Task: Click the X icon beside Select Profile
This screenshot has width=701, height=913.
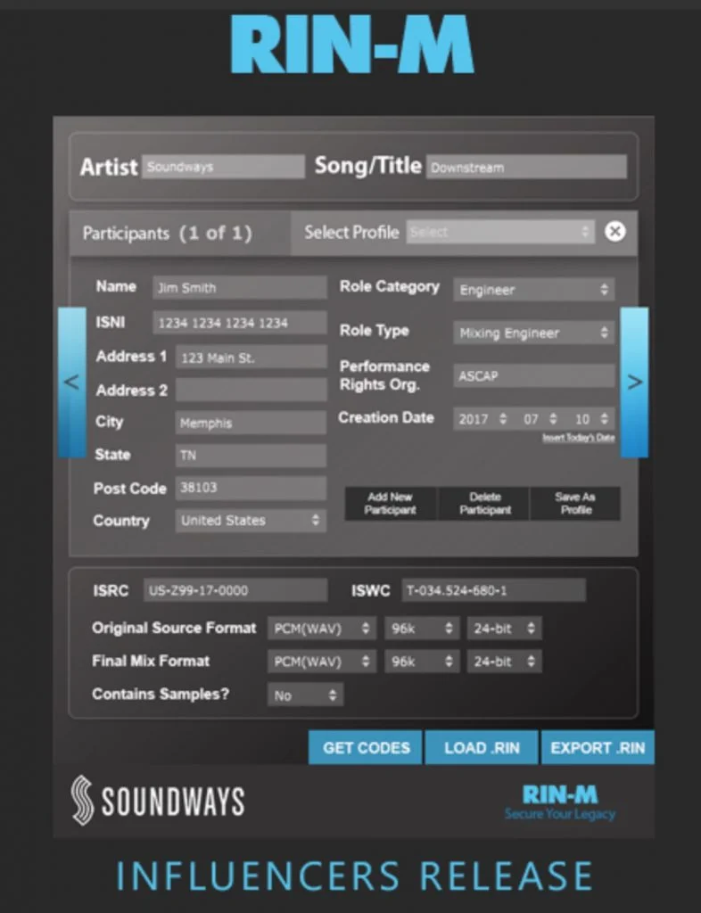Action: [614, 232]
